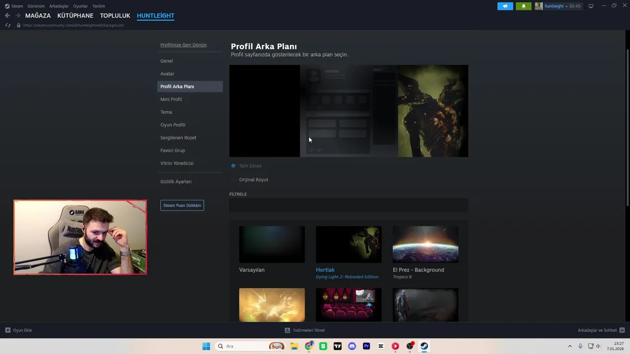Open the Steam menu

14,6
